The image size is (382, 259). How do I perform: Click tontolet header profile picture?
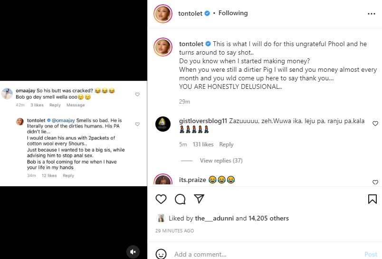[x=162, y=14]
